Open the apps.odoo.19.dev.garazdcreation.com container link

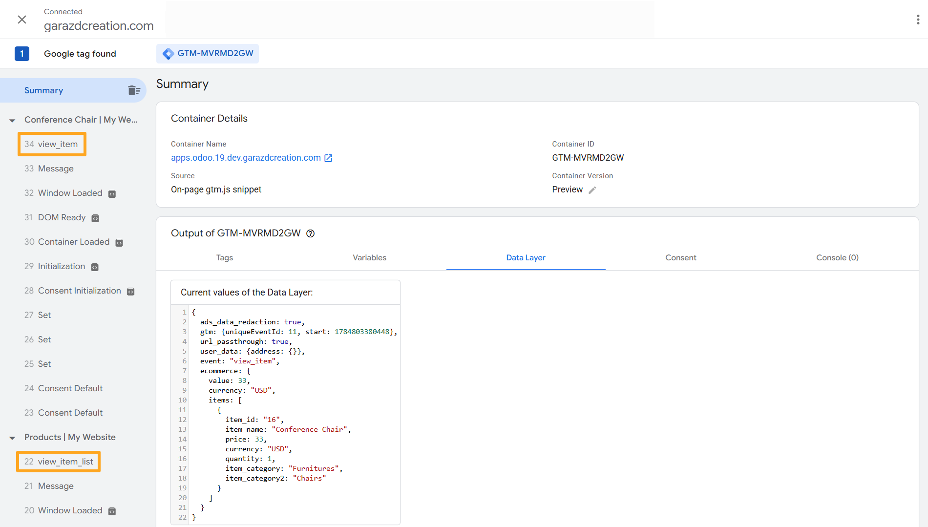246,158
